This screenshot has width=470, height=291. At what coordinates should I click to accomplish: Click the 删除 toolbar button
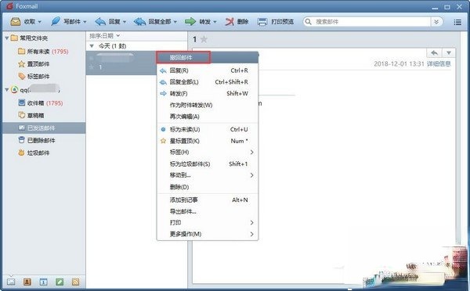(237, 22)
